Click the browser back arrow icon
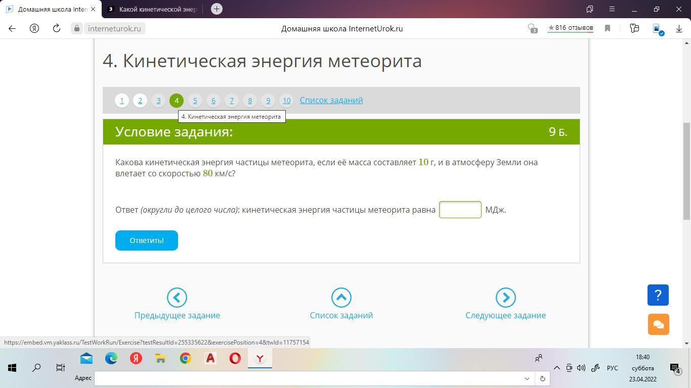The height and width of the screenshot is (388, 691). pyautogui.click(x=12, y=29)
